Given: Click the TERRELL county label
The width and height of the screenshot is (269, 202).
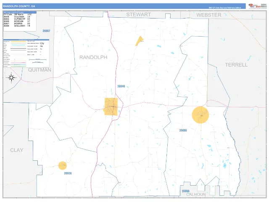Looking at the screenshot, I should (x=236, y=65).
